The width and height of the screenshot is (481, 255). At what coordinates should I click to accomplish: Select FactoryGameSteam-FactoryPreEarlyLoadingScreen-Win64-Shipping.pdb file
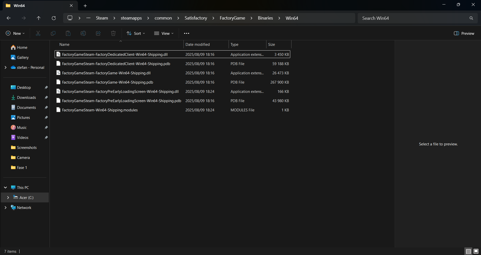pos(172,101)
